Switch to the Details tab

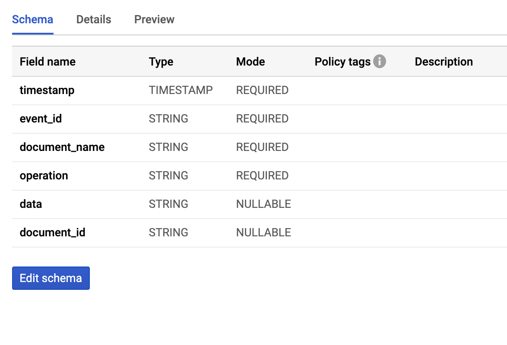93,19
